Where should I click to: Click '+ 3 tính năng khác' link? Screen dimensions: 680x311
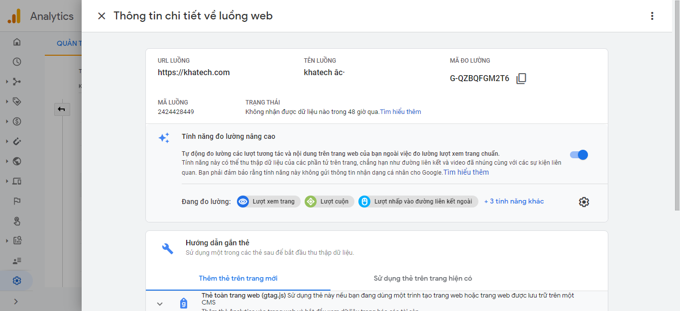[x=514, y=202]
